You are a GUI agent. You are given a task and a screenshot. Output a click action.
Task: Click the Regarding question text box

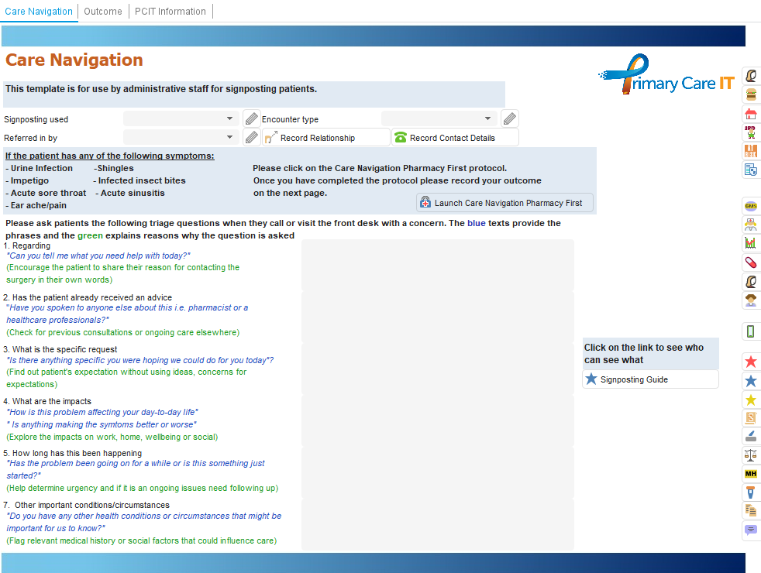[437, 265]
